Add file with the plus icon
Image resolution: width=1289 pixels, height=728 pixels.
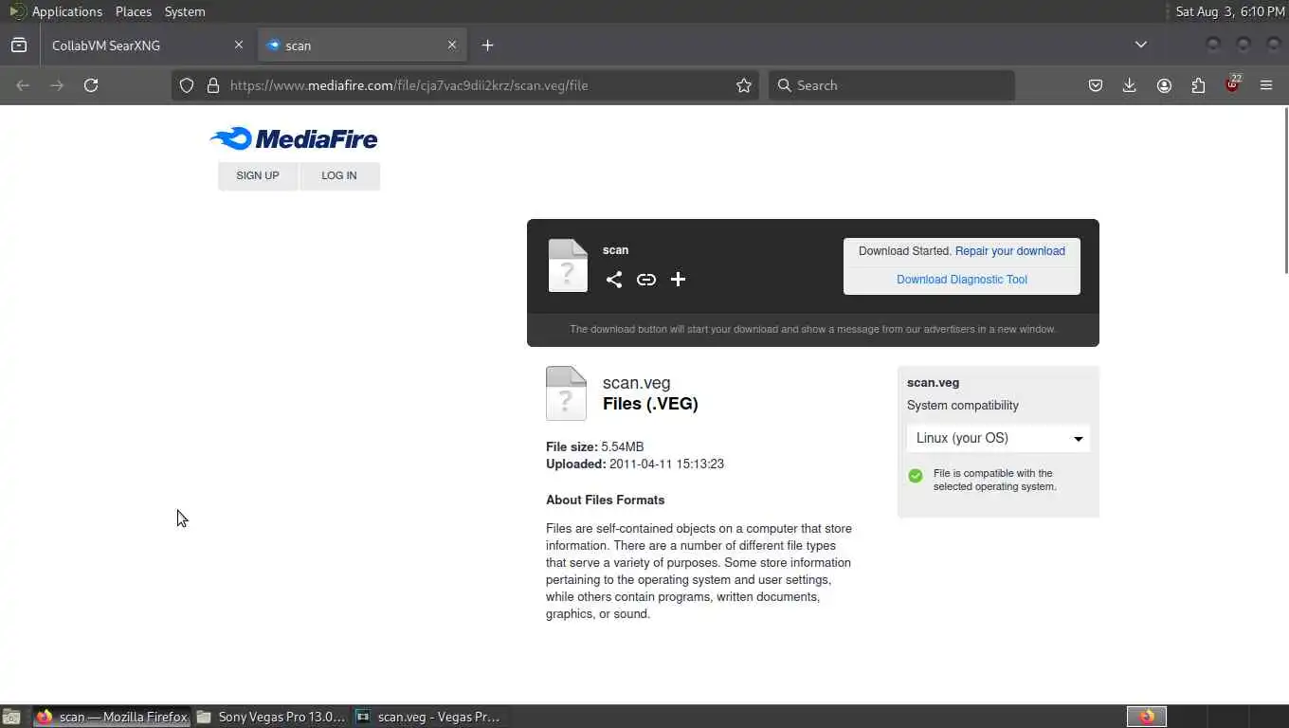click(678, 280)
